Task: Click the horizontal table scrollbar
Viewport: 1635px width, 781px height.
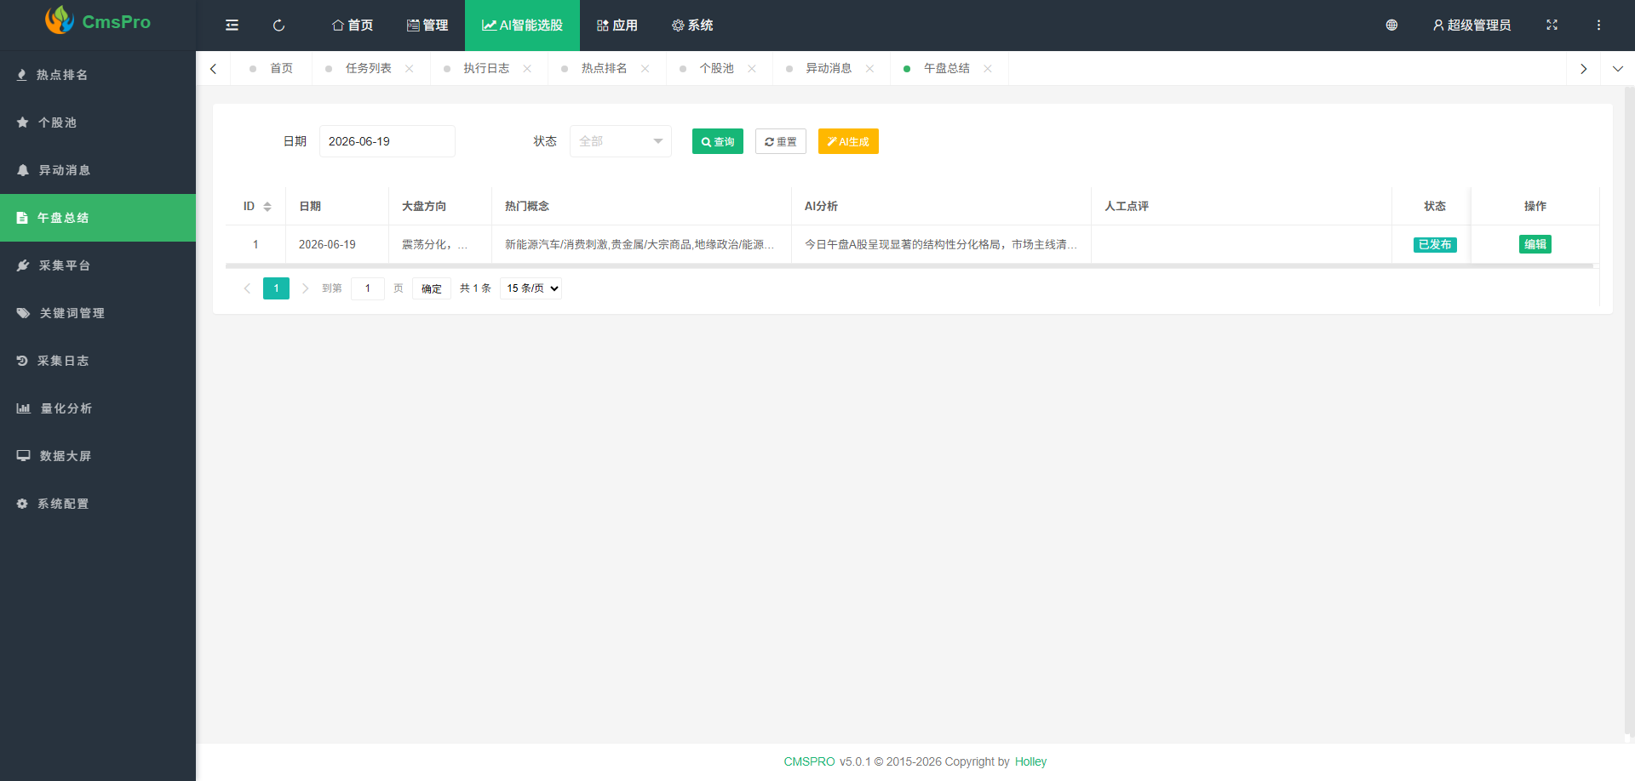Action: point(909,266)
